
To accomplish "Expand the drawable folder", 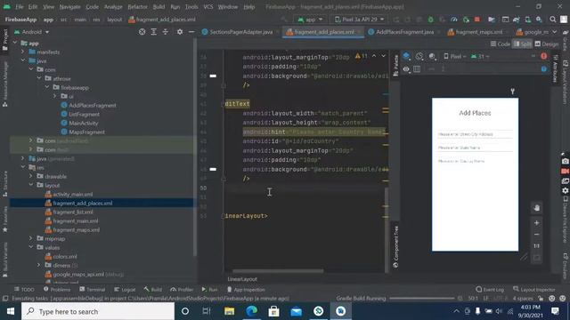I will click(31, 176).
